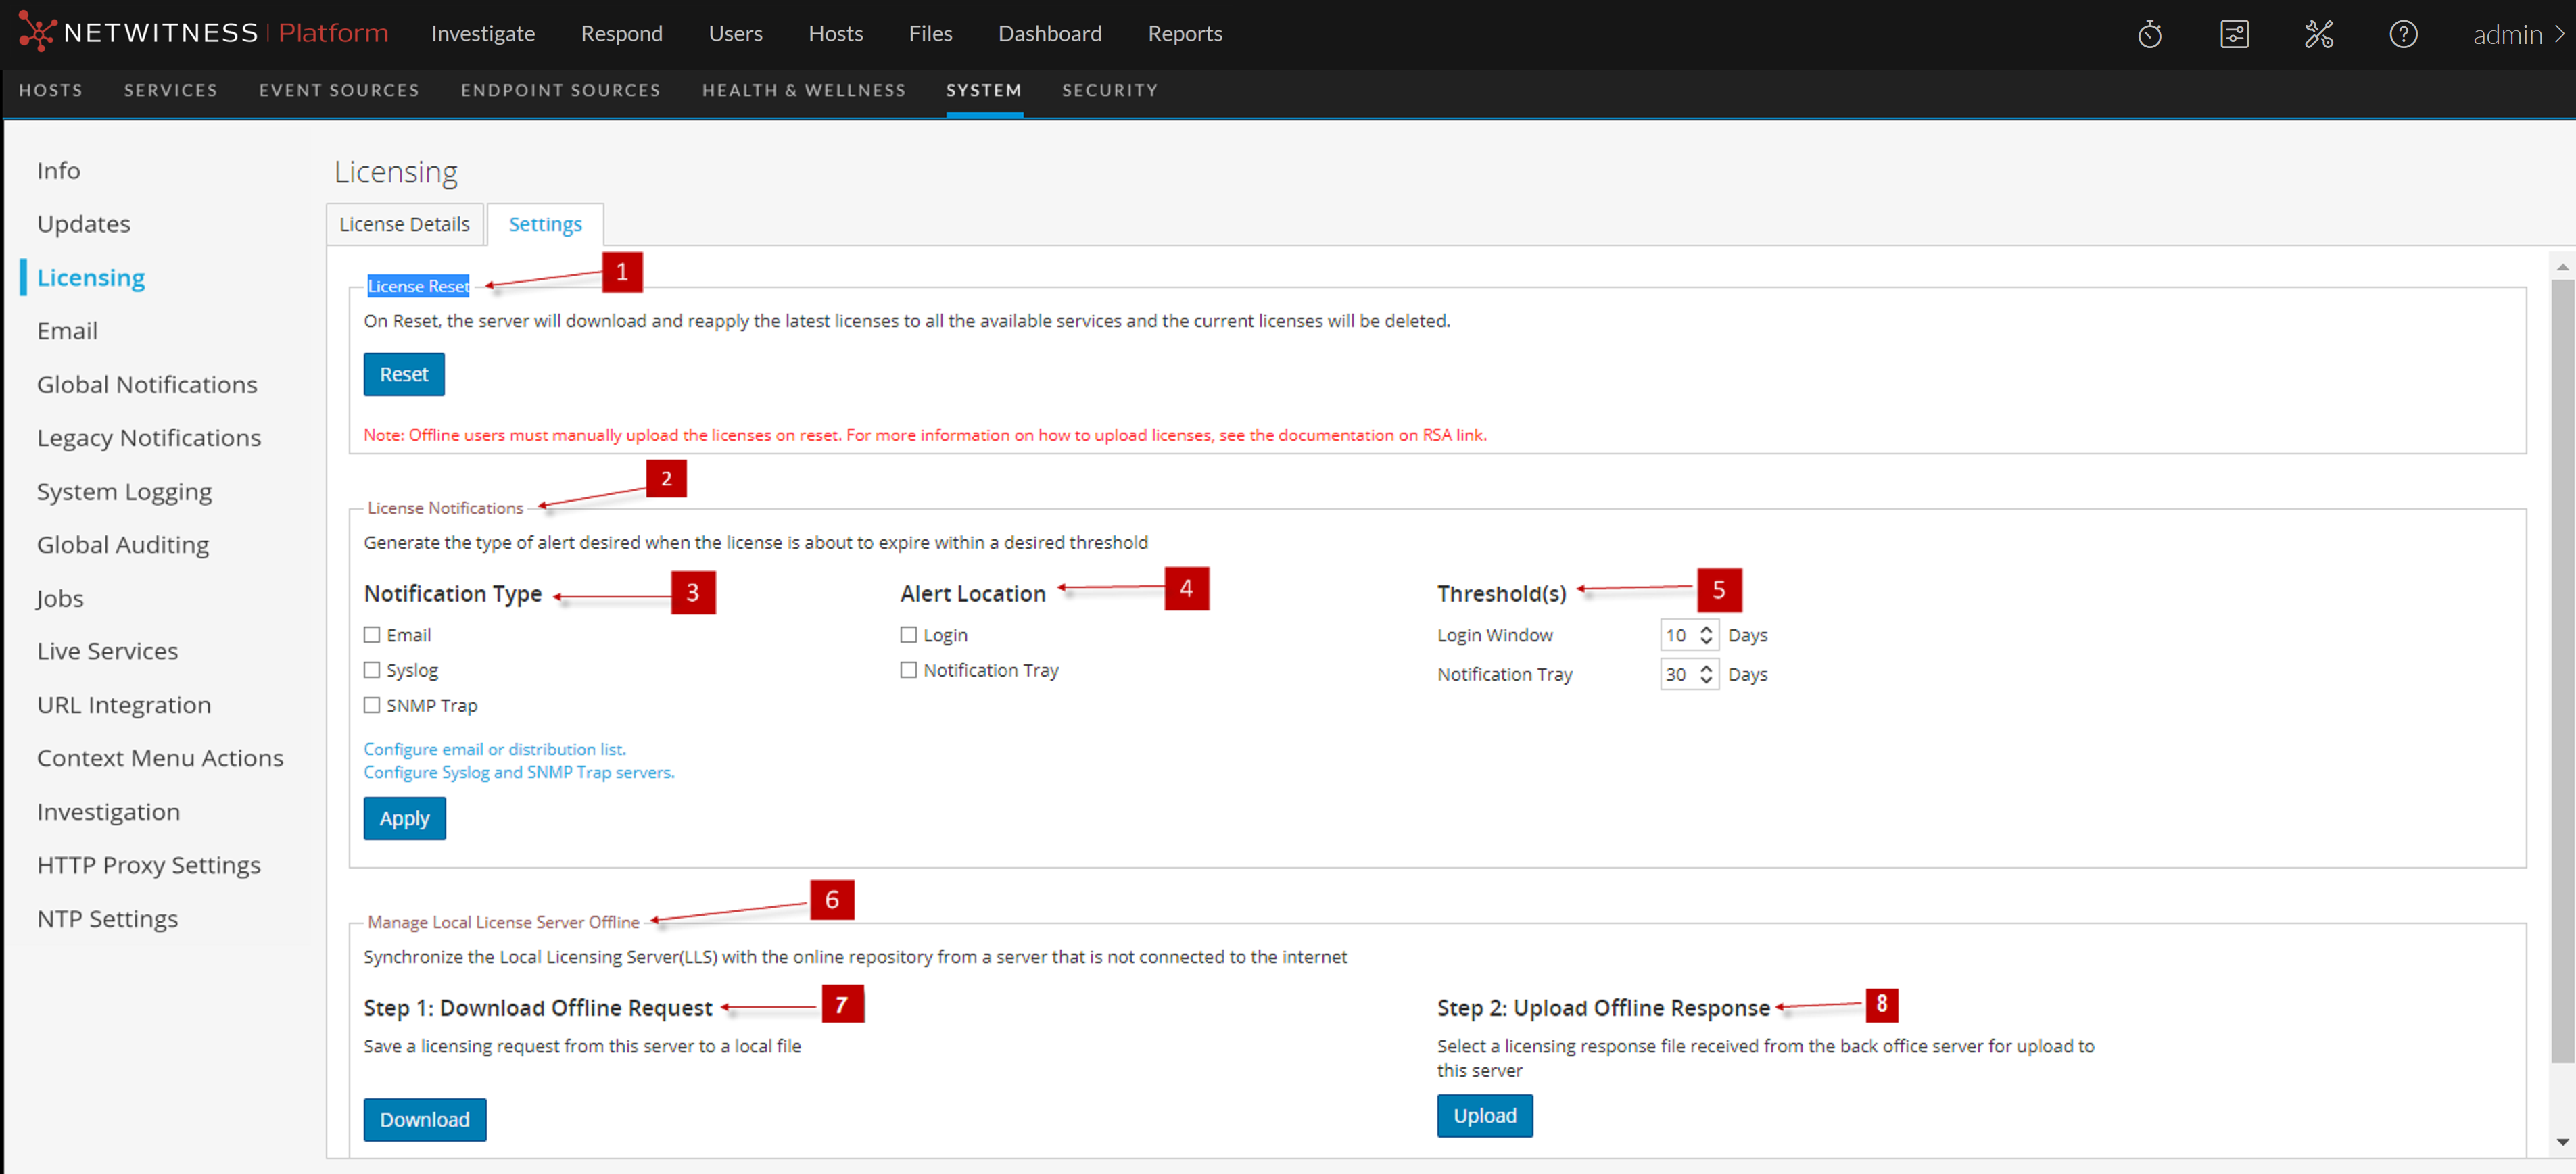Open Health & Wellness menu
The image size is (2576, 1174).
803,90
